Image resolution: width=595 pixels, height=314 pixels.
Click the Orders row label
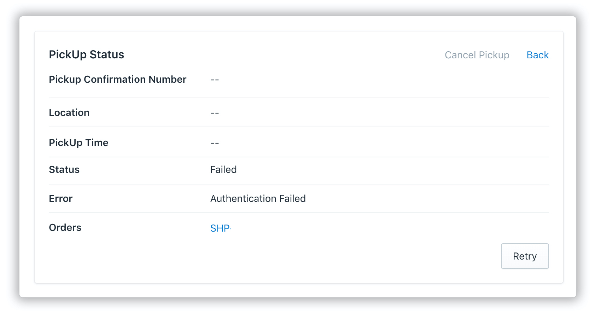[x=65, y=227]
